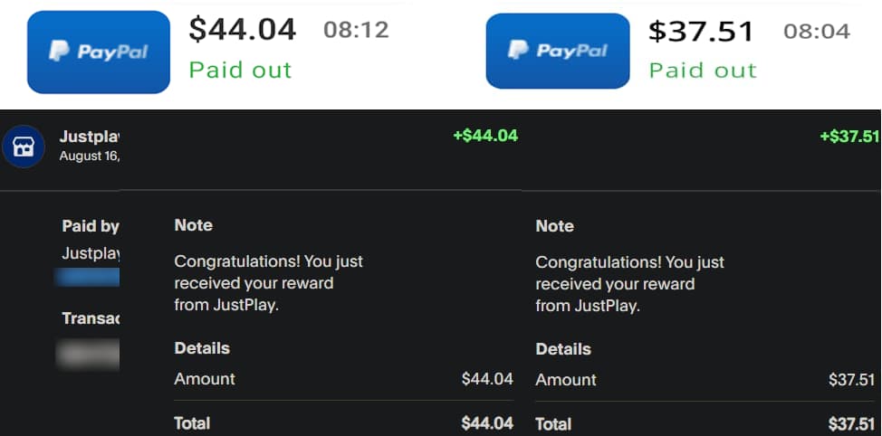Screen dimensions: 882x436
Task: Click the Justplay merchant store icon
Action: coord(24,147)
